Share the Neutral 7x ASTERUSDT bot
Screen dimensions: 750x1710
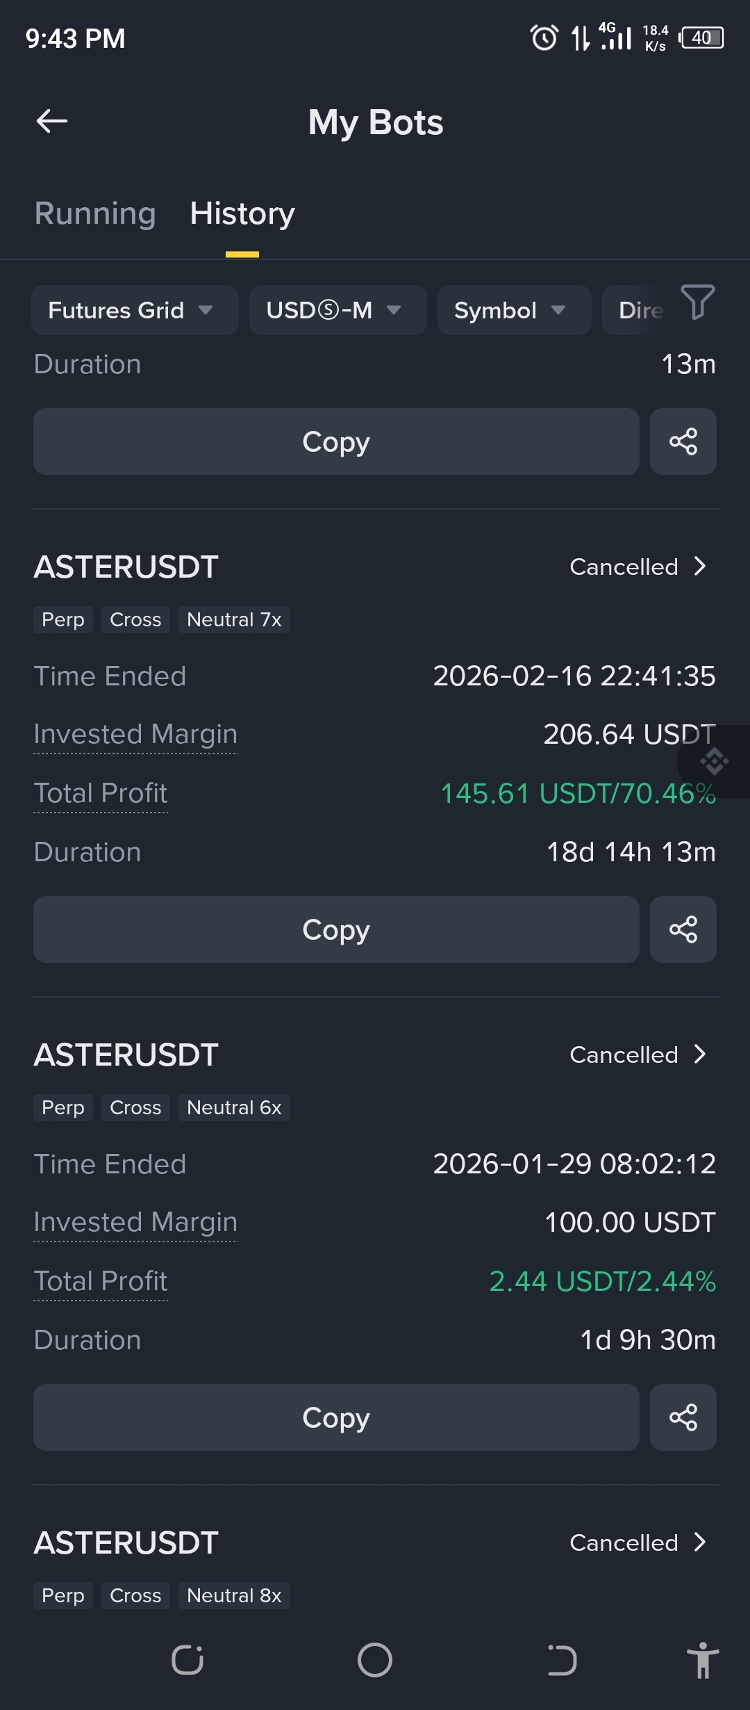[683, 929]
